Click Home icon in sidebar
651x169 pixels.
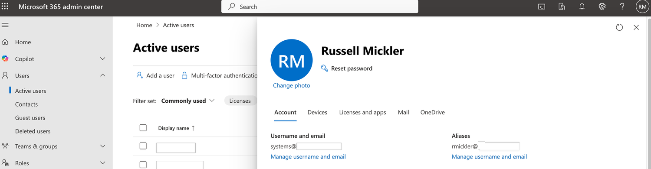[x=5, y=42]
